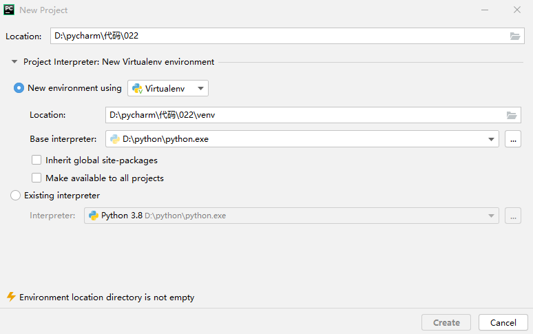Browse folder for venv Location field
Viewport: 533px width, 334px height.
(512, 115)
